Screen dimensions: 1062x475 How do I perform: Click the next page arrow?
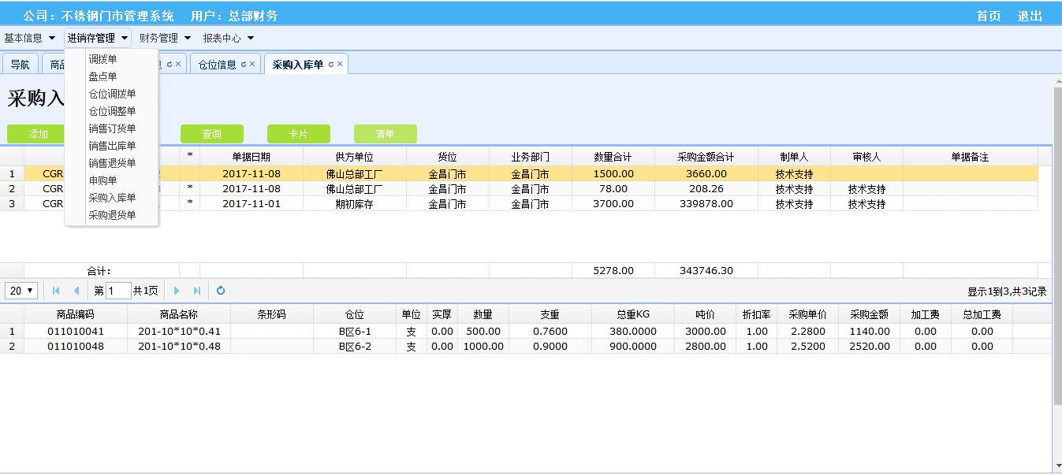[177, 291]
